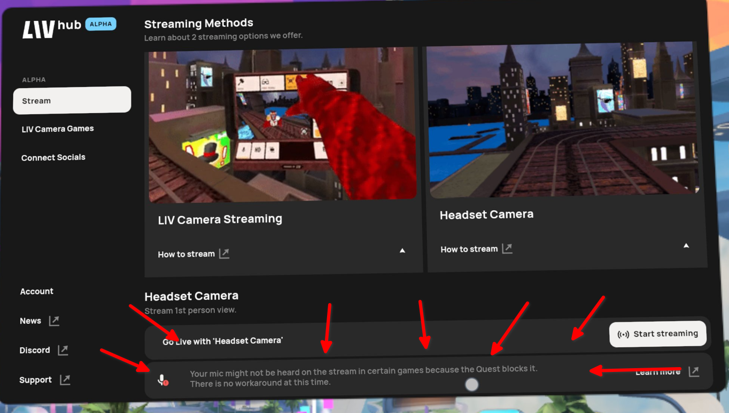Click "Go Live with 'Headset Camera'" text
Image resolution: width=729 pixels, height=413 pixels.
tap(223, 341)
